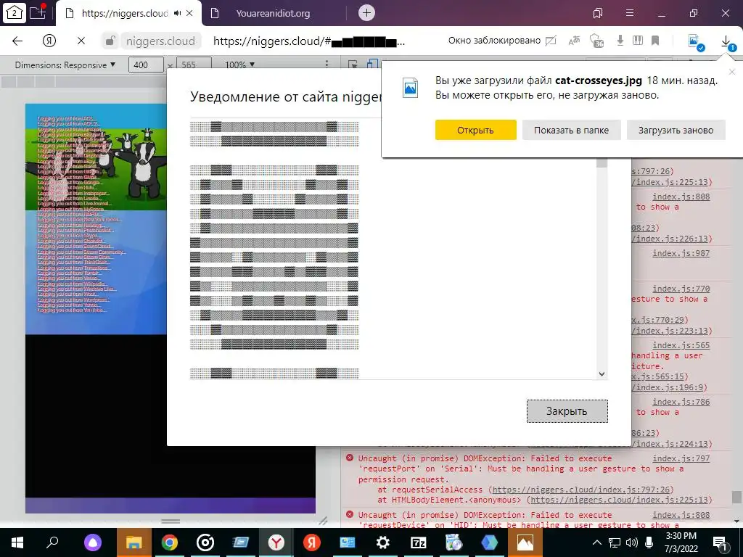Click the error icon beside the requestPort exception

350,458
